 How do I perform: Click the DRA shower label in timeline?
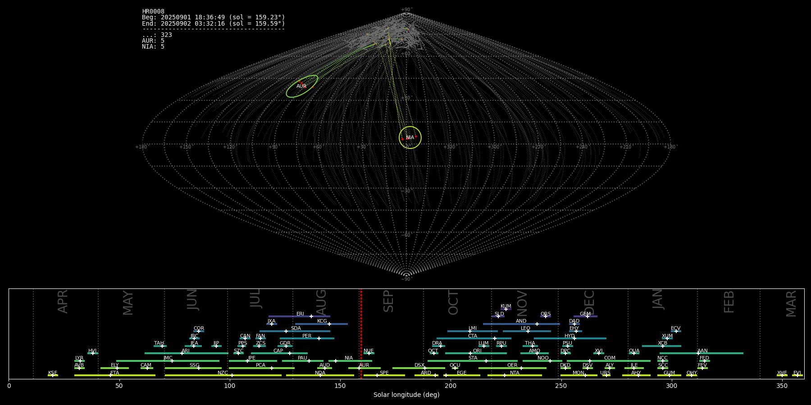pyautogui.click(x=437, y=343)
